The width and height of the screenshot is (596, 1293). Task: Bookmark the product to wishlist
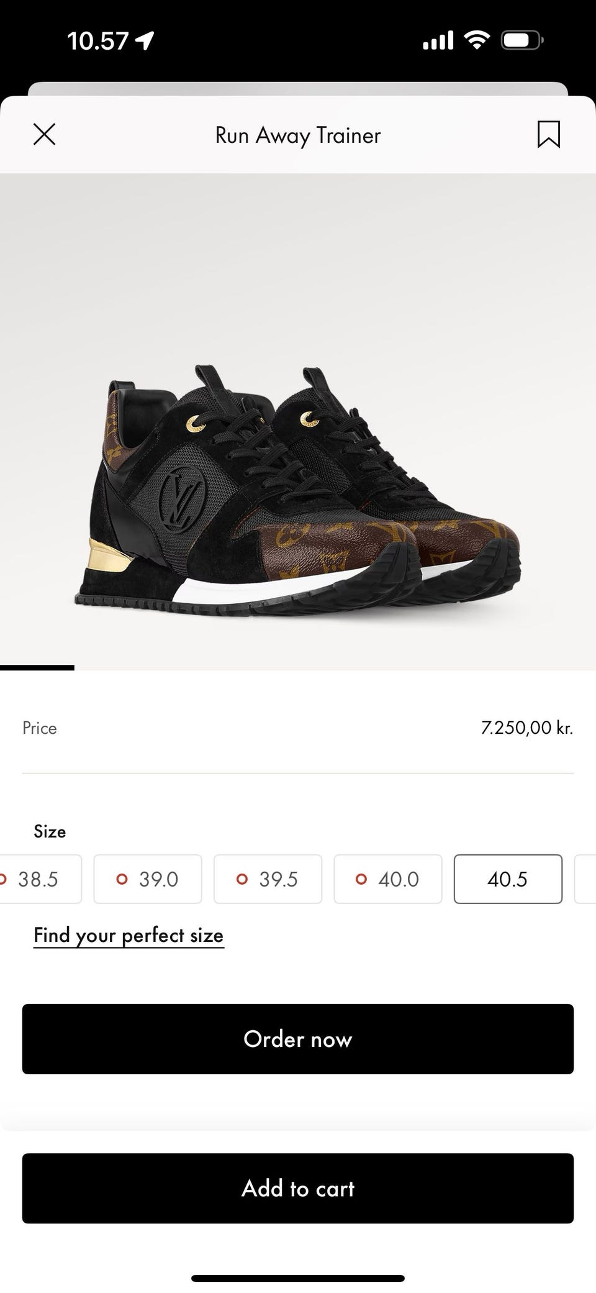(x=548, y=134)
